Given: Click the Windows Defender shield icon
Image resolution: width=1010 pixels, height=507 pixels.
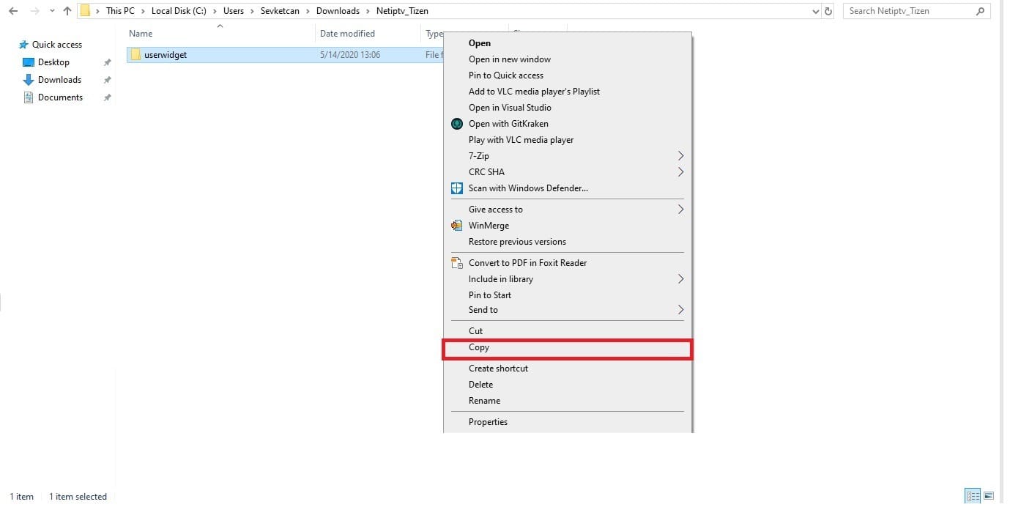Looking at the screenshot, I should tap(457, 188).
